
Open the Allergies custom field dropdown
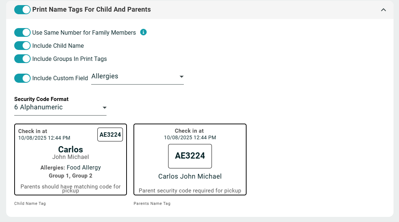tap(137, 77)
